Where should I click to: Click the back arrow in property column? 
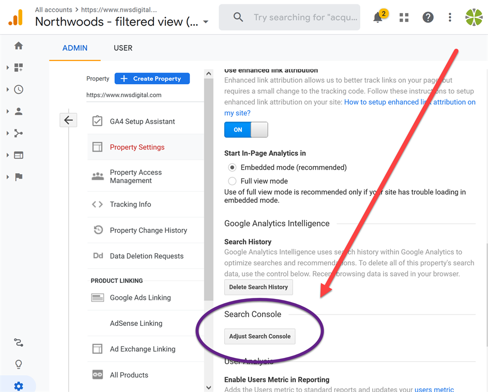click(68, 120)
